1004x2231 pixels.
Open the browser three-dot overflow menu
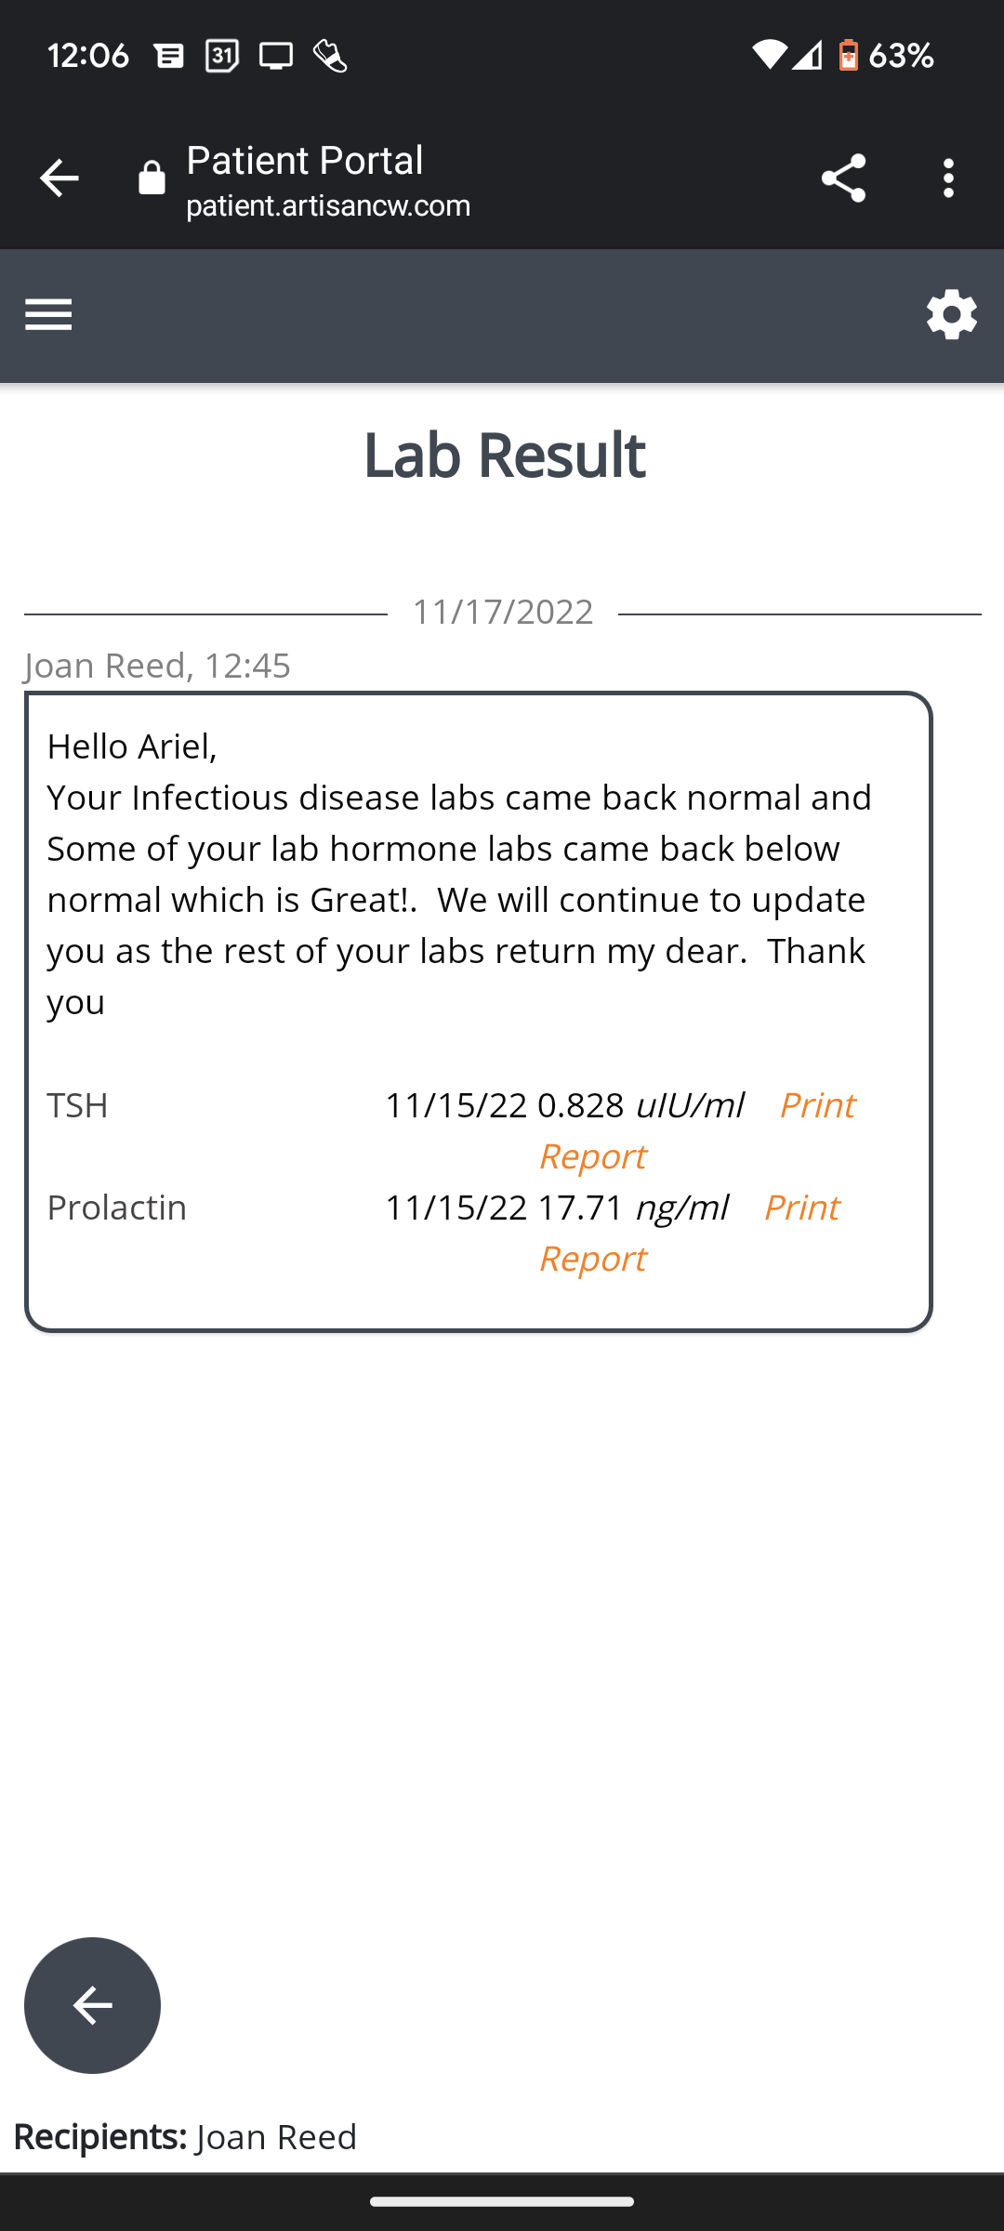pyautogui.click(x=948, y=178)
